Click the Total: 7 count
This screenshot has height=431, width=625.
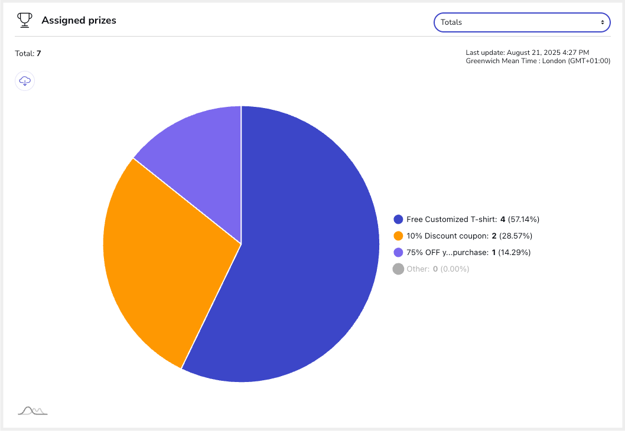(x=28, y=54)
